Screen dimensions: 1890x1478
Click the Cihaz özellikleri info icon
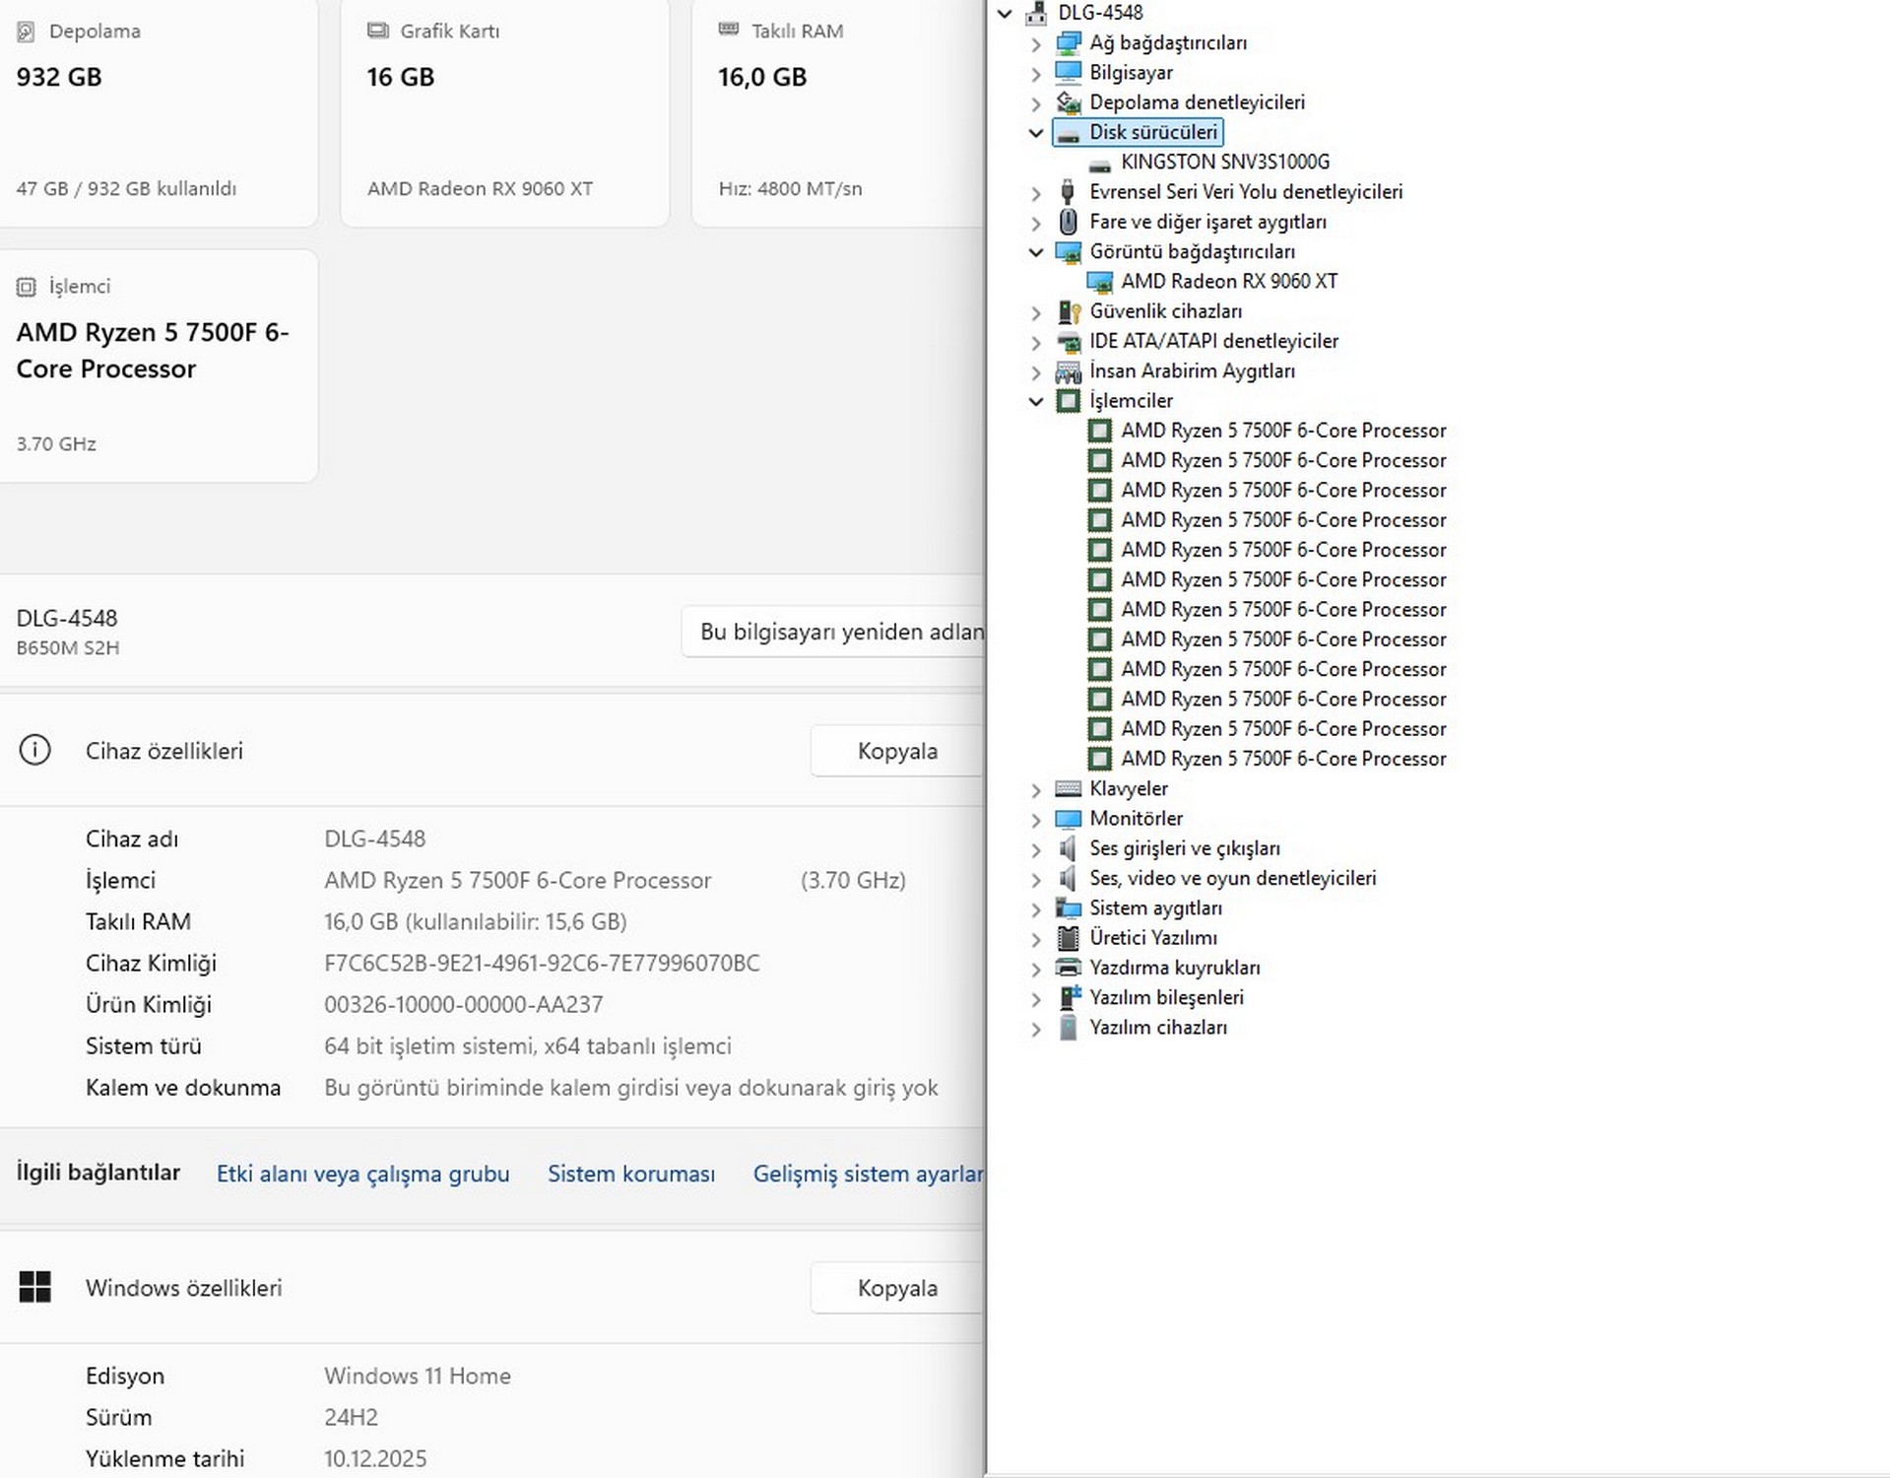click(x=34, y=751)
